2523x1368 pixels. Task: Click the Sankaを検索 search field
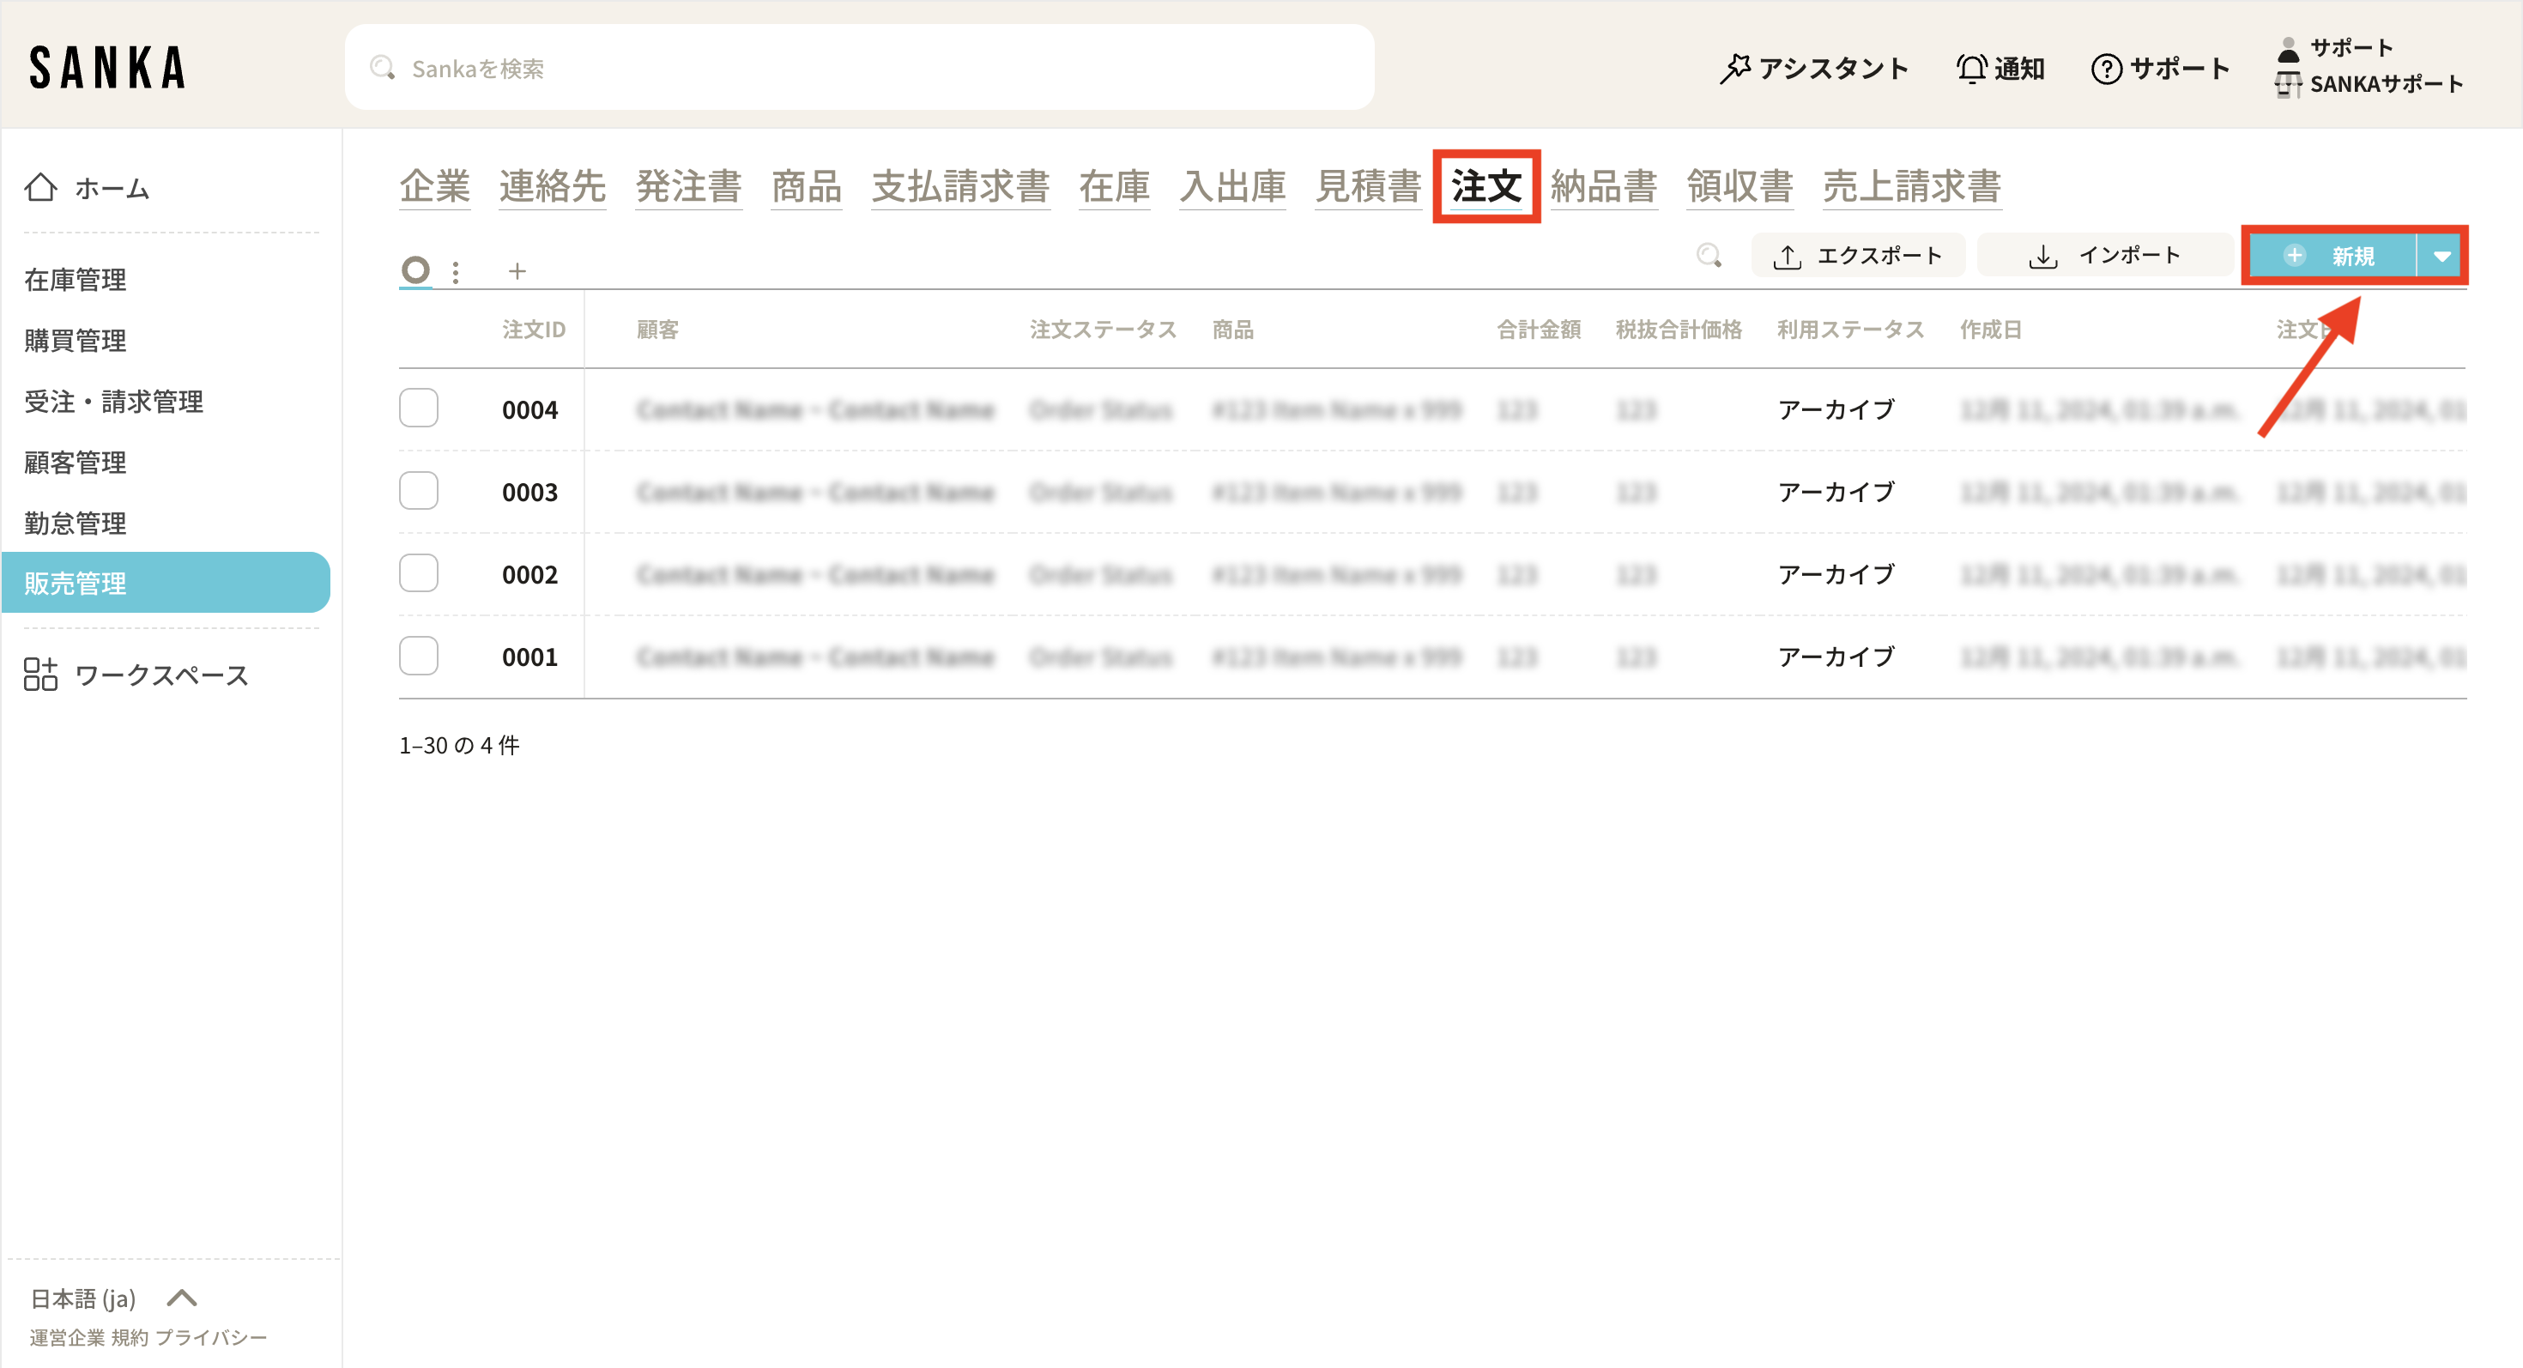point(860,68)
